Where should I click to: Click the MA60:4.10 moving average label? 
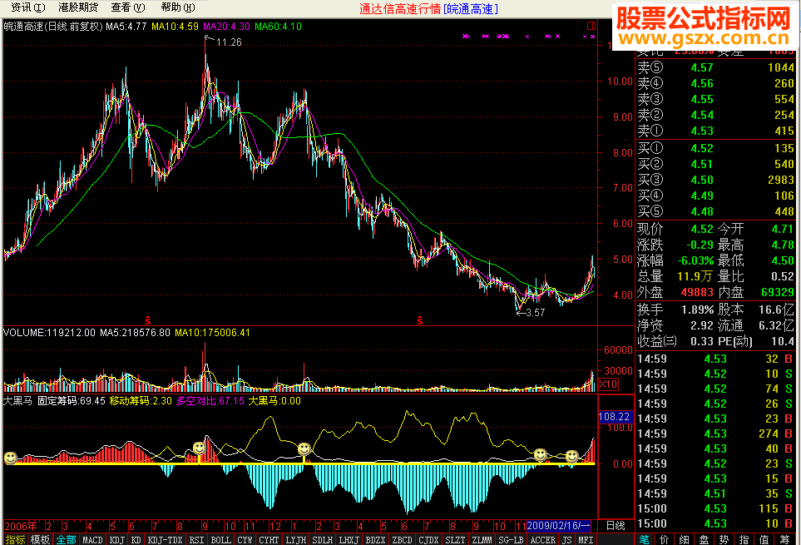point(279,26)
